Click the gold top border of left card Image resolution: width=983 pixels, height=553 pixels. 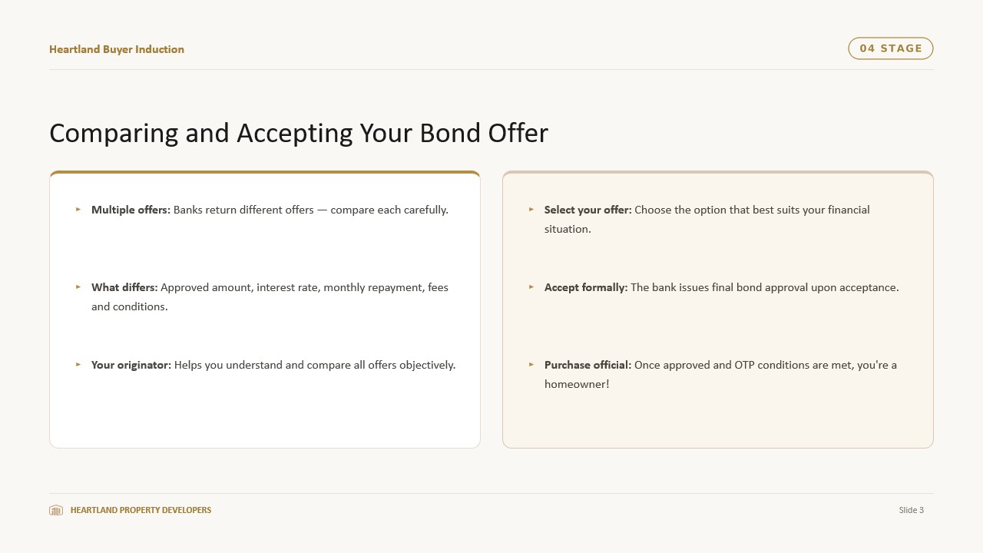pyautogui.click(x=265, y=172)
